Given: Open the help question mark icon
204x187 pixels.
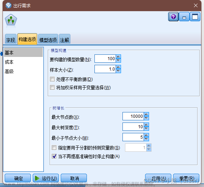Looking at the screenshot, I should coord(173,17).
